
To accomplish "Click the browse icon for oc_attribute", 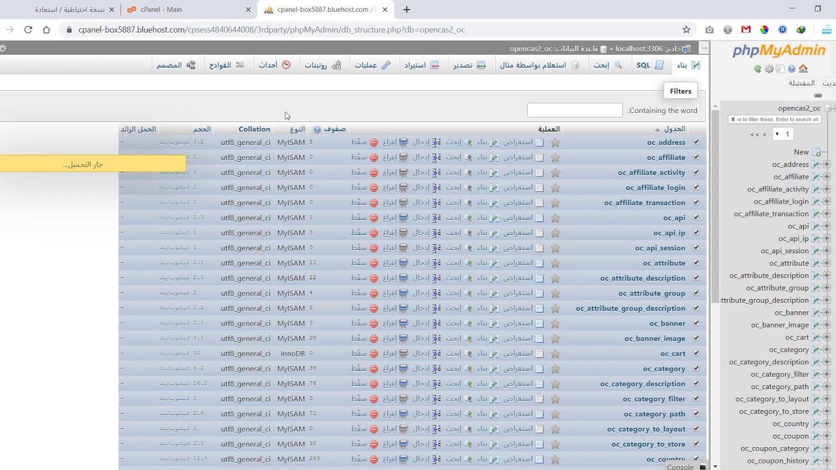I will [x=539, y=263].
